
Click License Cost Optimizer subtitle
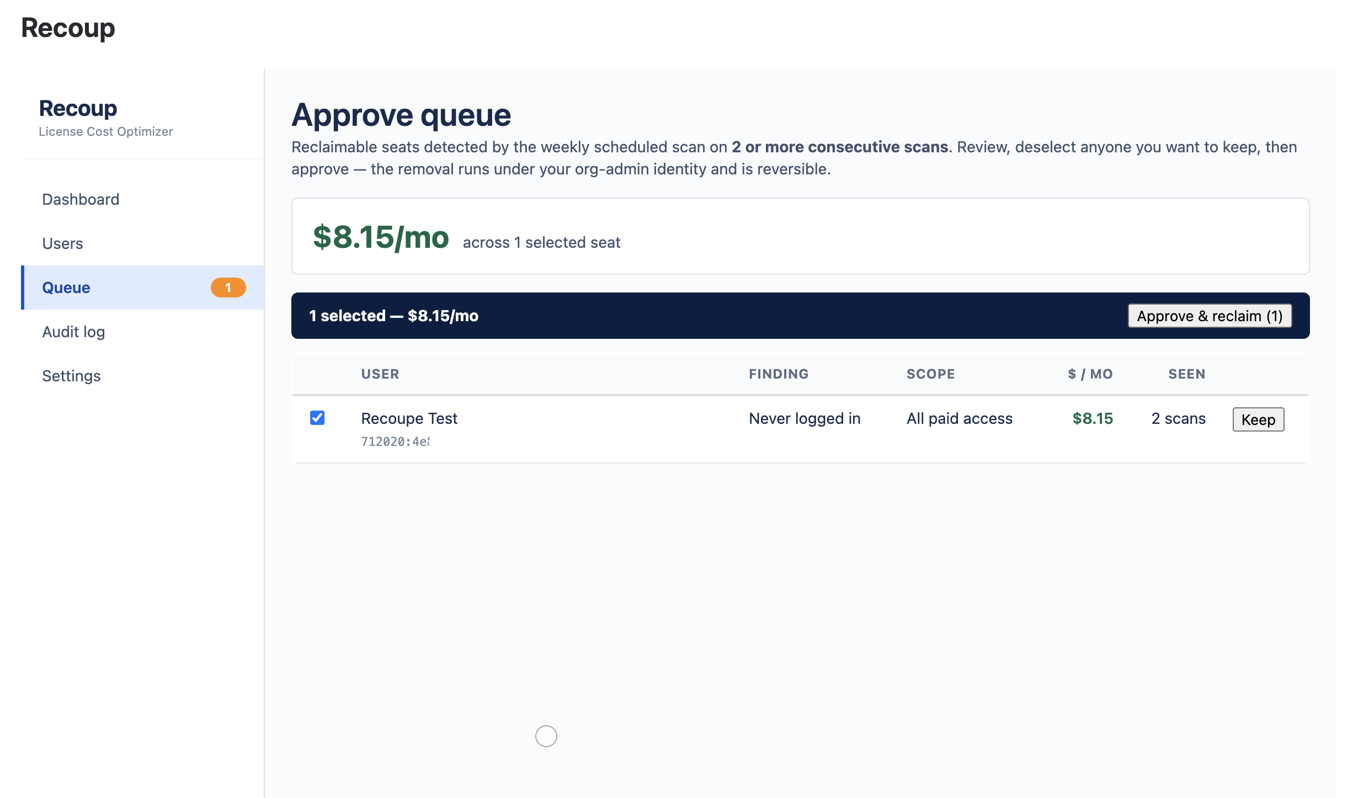point(105,131)
